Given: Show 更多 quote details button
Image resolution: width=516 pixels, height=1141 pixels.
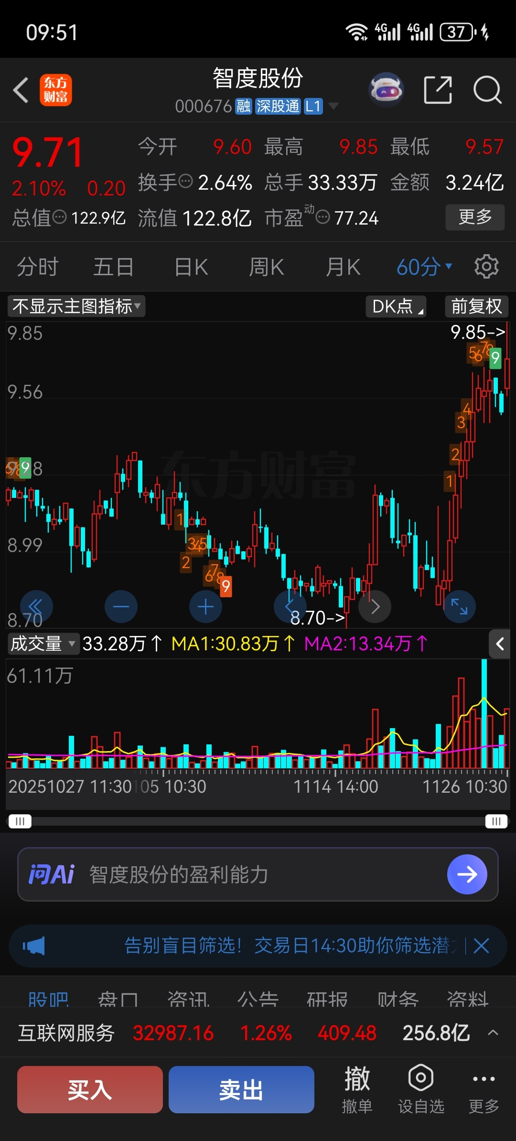Looking at the screenshot, I should click(475, 217).
